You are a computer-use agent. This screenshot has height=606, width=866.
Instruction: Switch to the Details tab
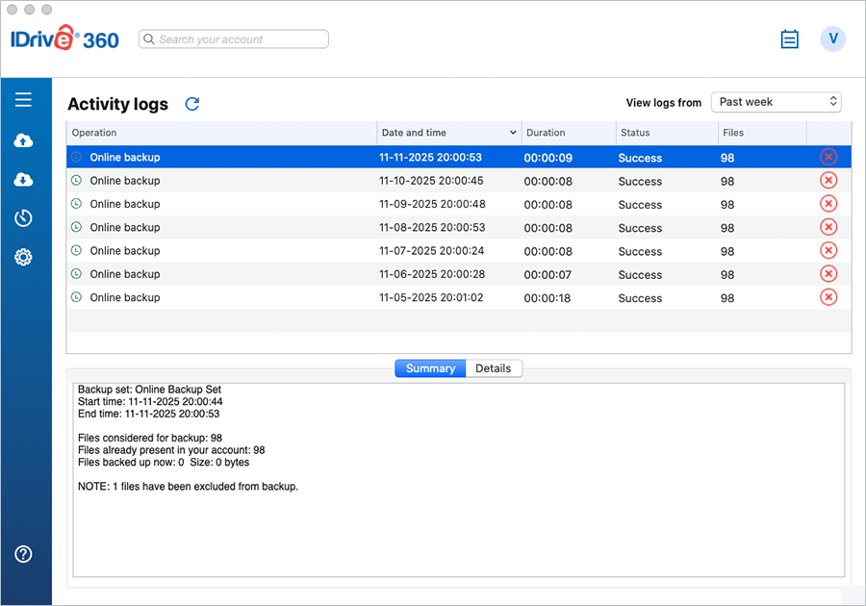(494, 368)
